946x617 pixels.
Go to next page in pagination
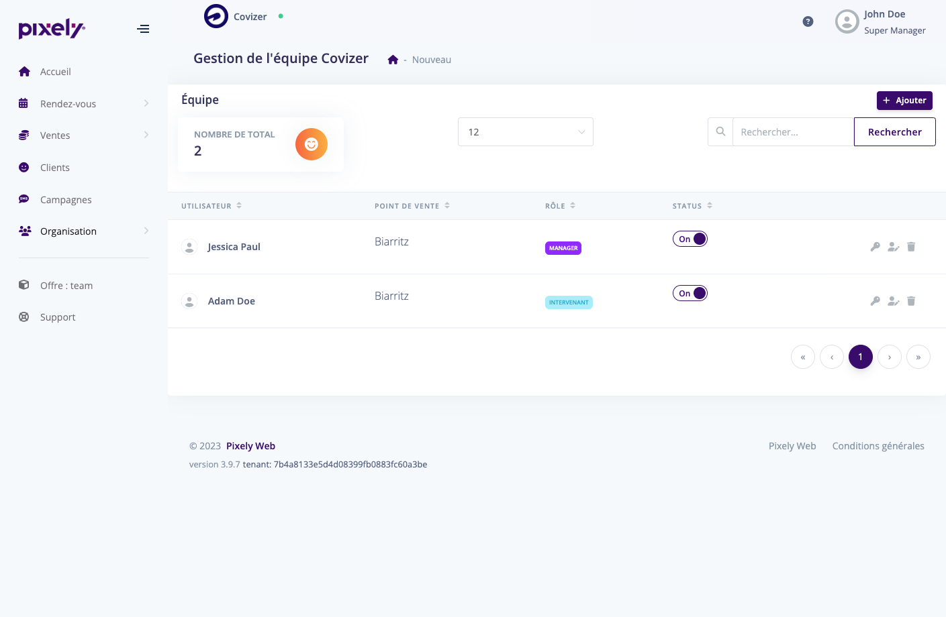890,357
